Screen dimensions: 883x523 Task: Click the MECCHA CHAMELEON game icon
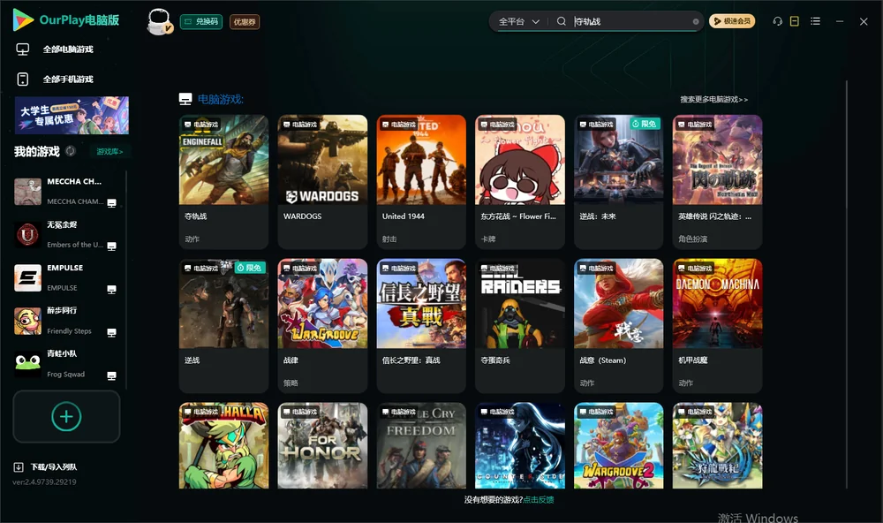[x=27, y=192]
